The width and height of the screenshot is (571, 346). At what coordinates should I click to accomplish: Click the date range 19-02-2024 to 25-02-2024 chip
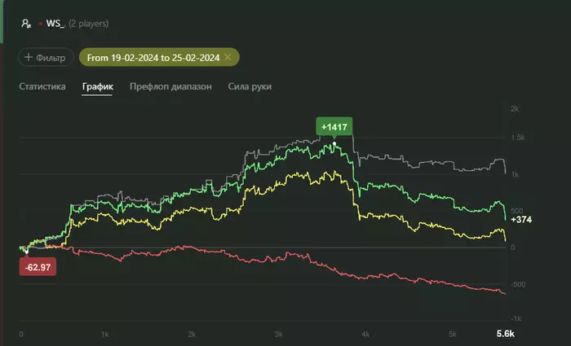[153, 57]
